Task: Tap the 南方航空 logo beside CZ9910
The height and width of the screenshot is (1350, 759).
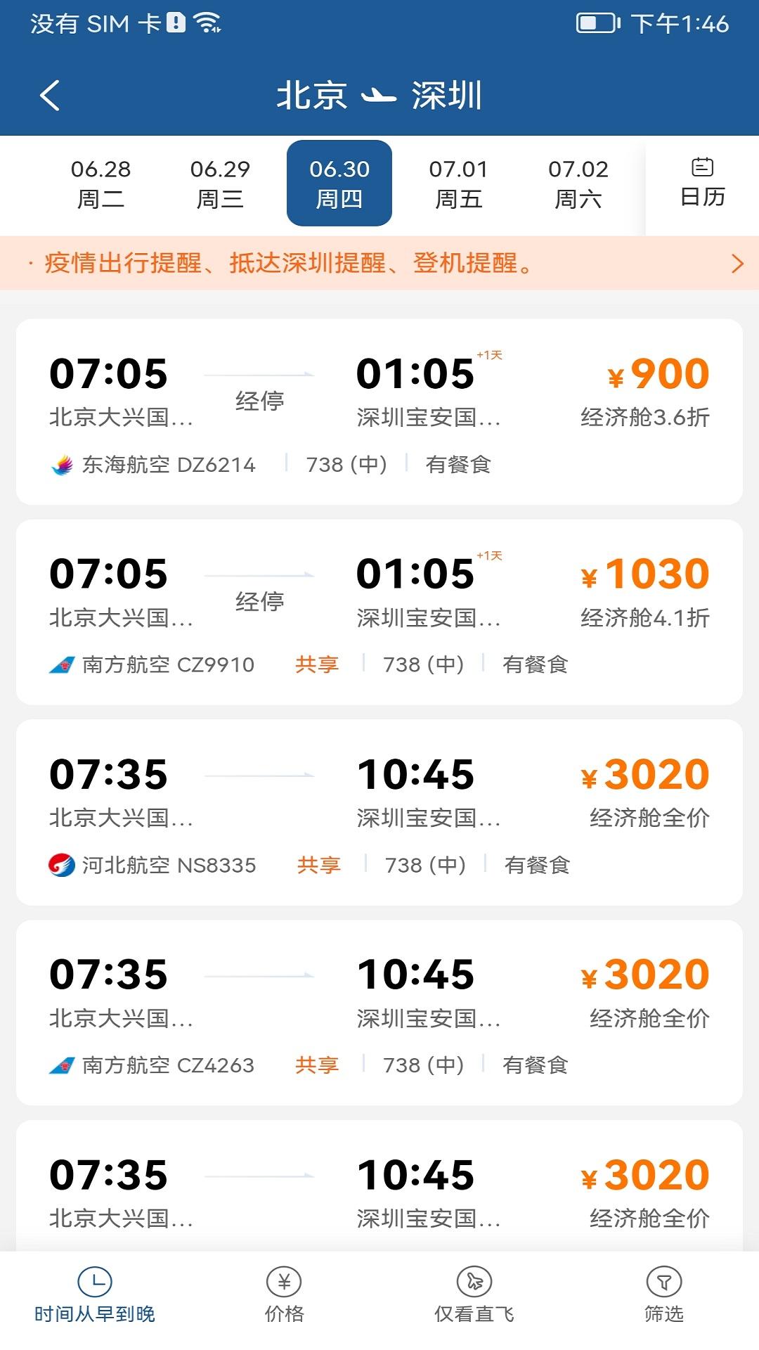Action: point(63,664)
